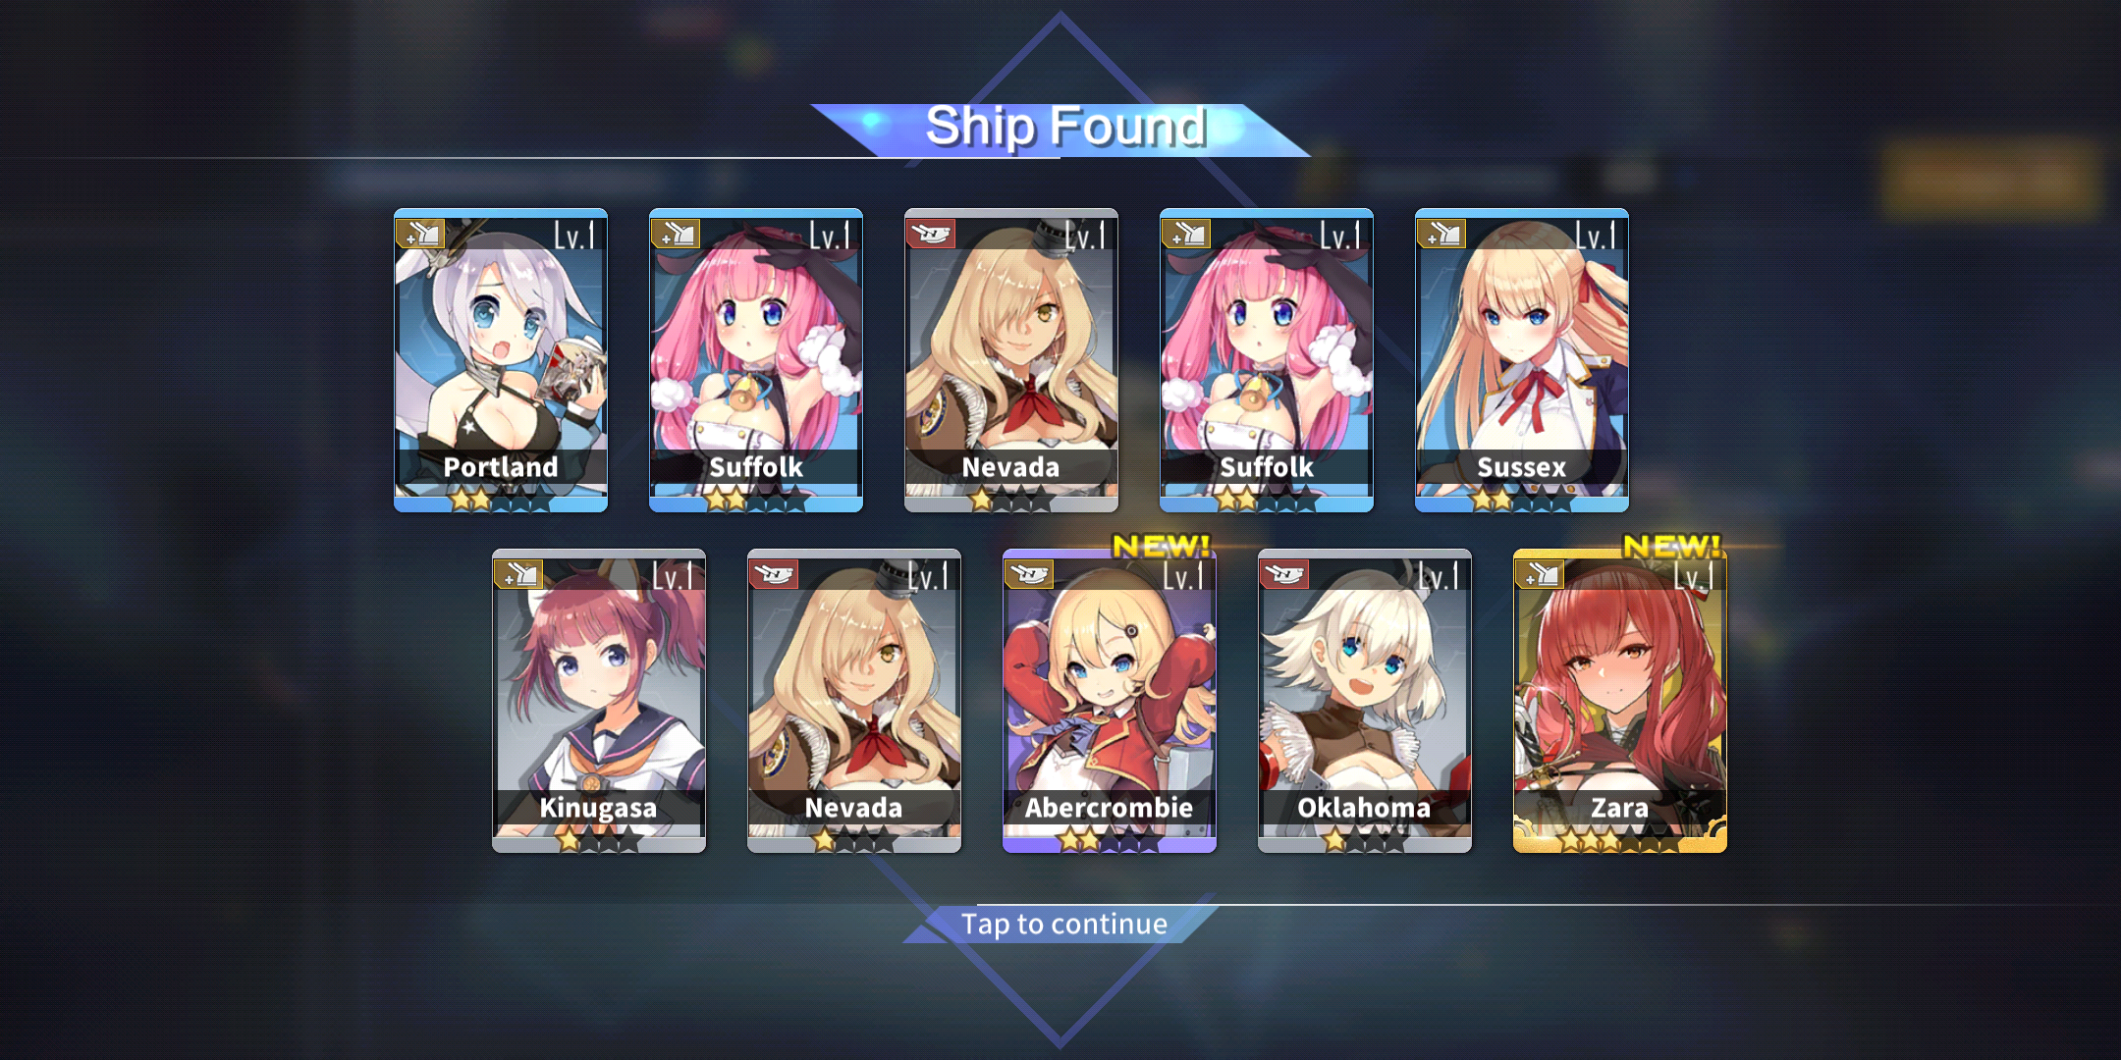Image resolution: width=2121 pixels, height=1060 pixels.
Task: Click the NEW! badge above Zara
Action: (1671, 546)
